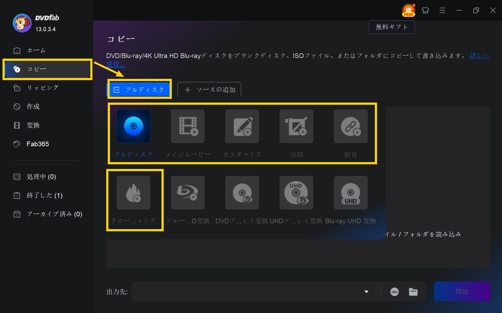Click version text 13.0.3.4
The width and height of the screenshot is (502, 313).
click(45, 29)
